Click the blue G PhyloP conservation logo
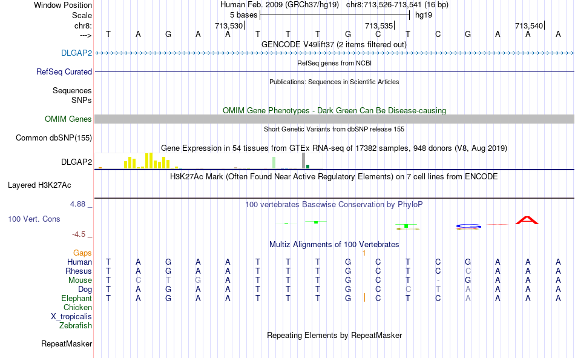This screenshot has height=358, width=575. (x=468, y=226)
